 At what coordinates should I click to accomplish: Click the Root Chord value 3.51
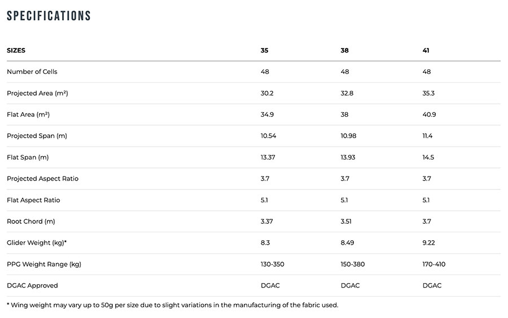click(x=346, y=222)
